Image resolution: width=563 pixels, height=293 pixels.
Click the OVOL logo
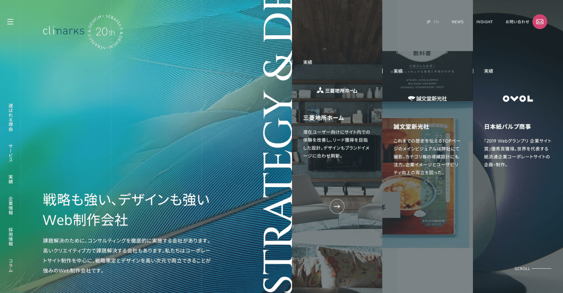518,99
